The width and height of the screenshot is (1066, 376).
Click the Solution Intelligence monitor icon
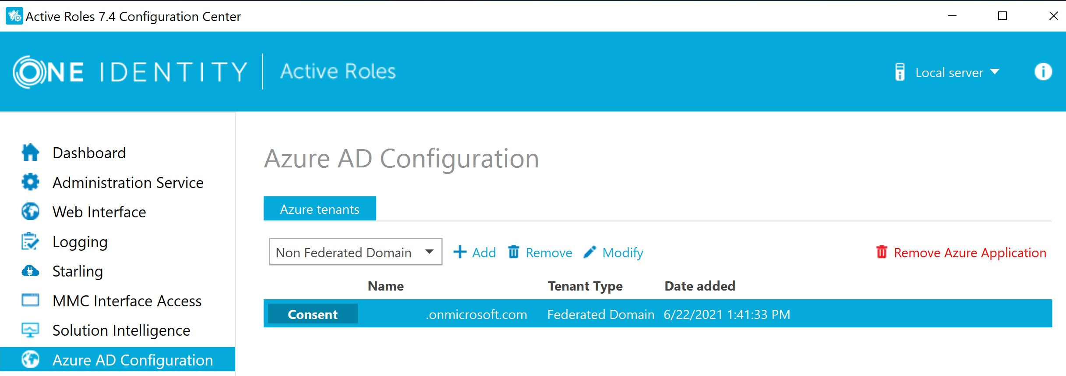coord(30,330)
